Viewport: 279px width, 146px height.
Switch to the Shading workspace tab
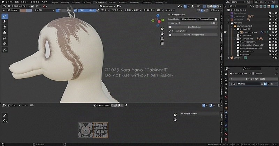112,2
